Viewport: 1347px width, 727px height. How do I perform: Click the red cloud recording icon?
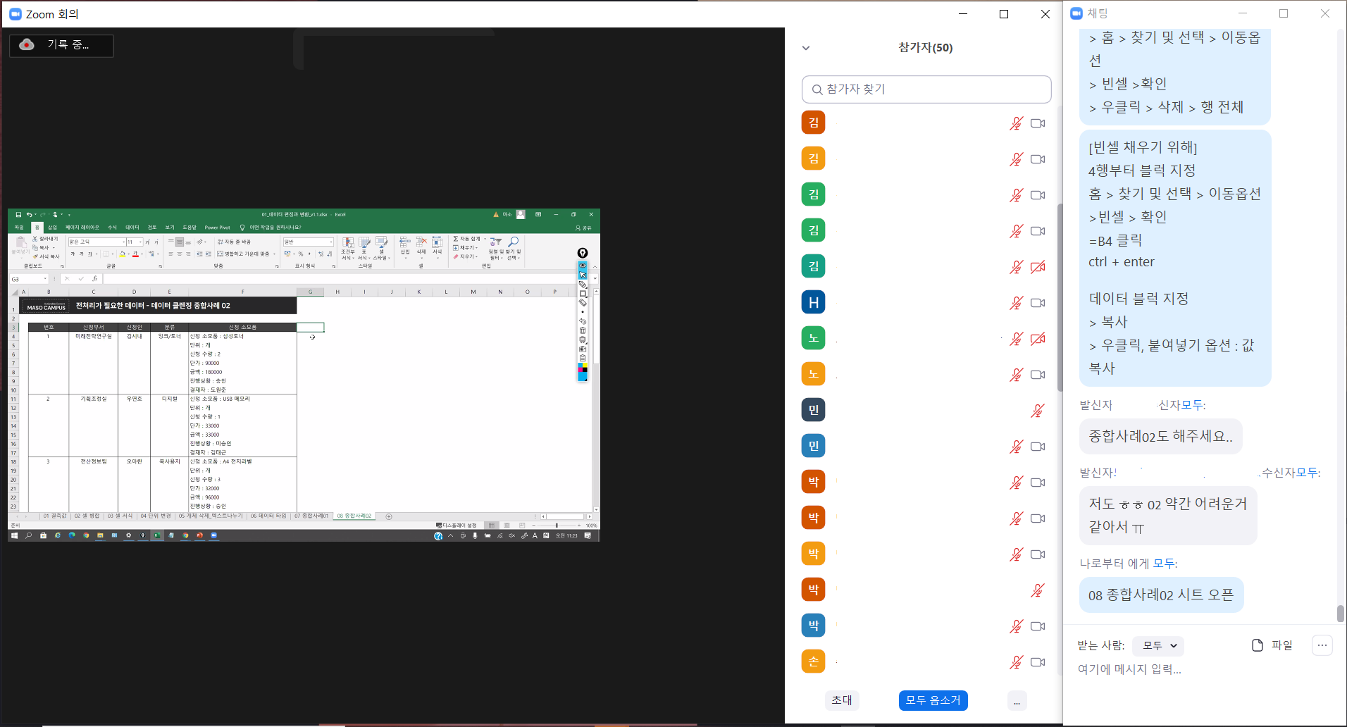pos(27,44)
